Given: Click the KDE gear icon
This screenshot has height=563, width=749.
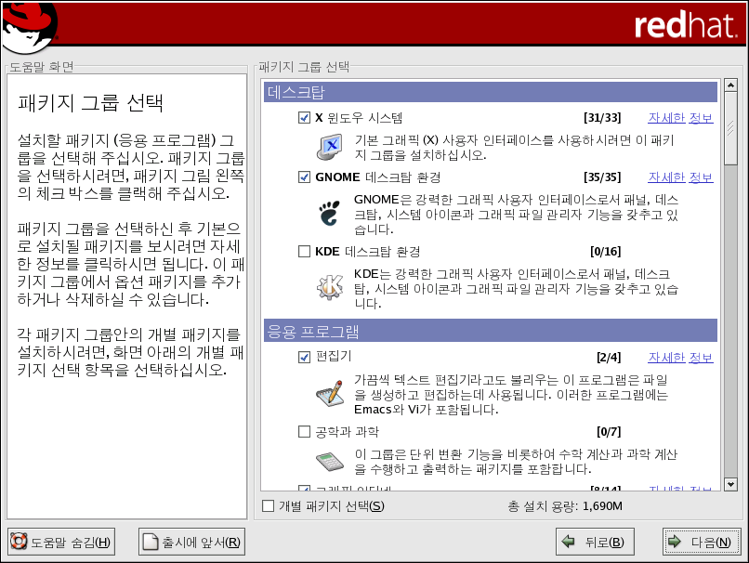Looking at the screenshot, I should tap(329, 288).
